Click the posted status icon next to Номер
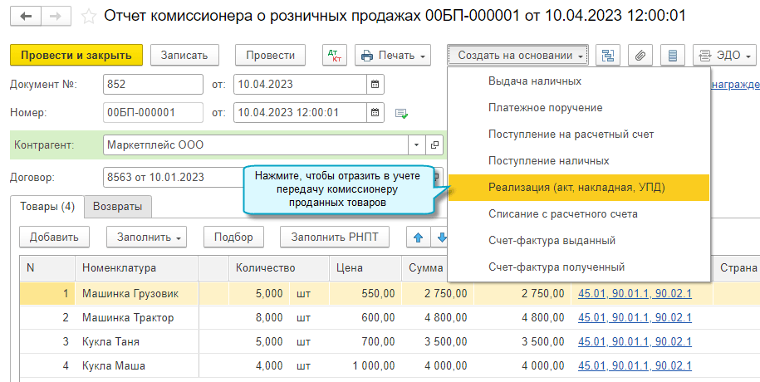Image resolution: width=760 pixels, height=382 pixels. click(x=402, y=113)
